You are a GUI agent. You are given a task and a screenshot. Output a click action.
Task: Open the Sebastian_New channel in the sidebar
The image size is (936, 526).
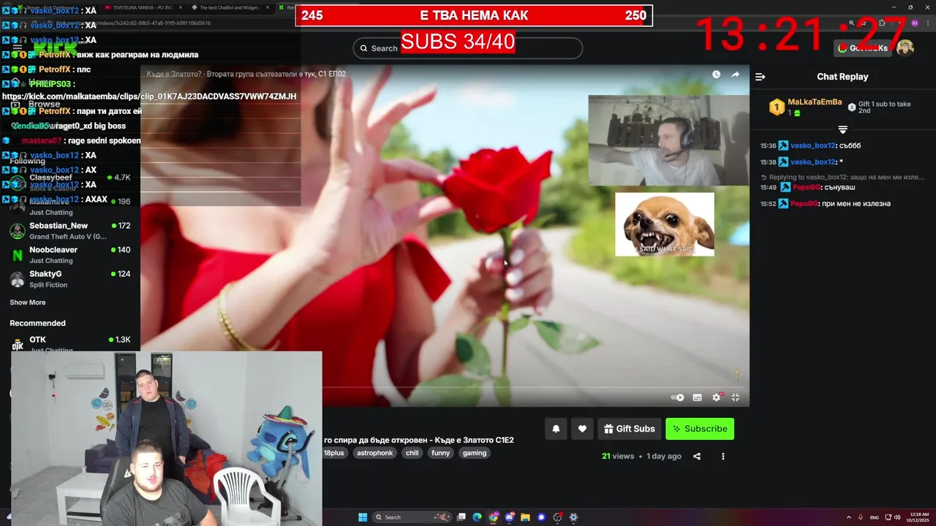click(70, 231)
